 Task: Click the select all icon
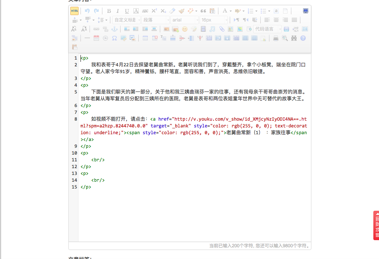tap(276, 11)
